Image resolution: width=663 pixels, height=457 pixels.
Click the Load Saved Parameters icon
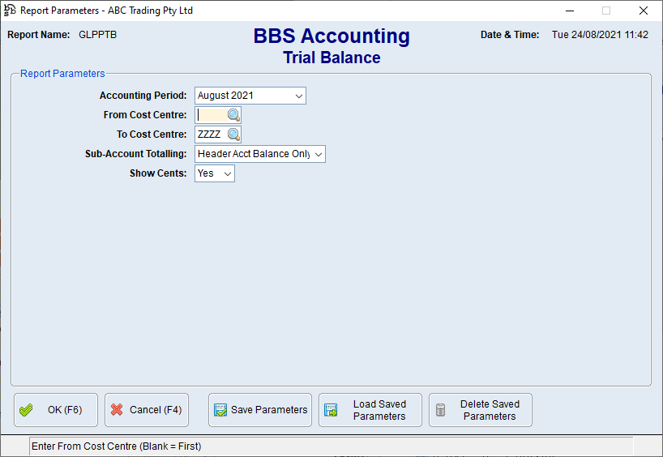[331, 410]
